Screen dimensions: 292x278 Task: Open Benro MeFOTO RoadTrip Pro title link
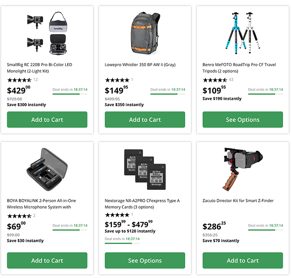tap(239, 68)
